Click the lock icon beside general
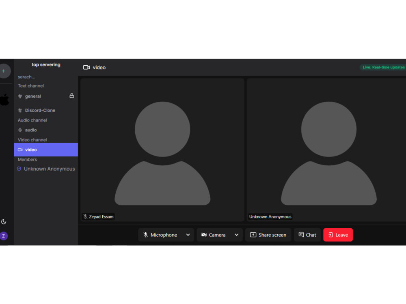 72,96
